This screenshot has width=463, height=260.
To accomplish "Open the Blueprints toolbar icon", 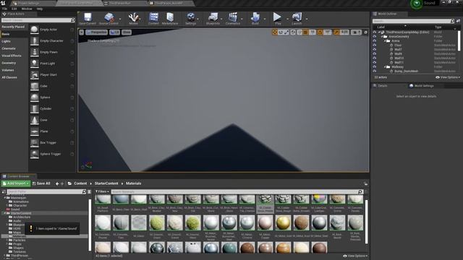I will click(213, 19).
